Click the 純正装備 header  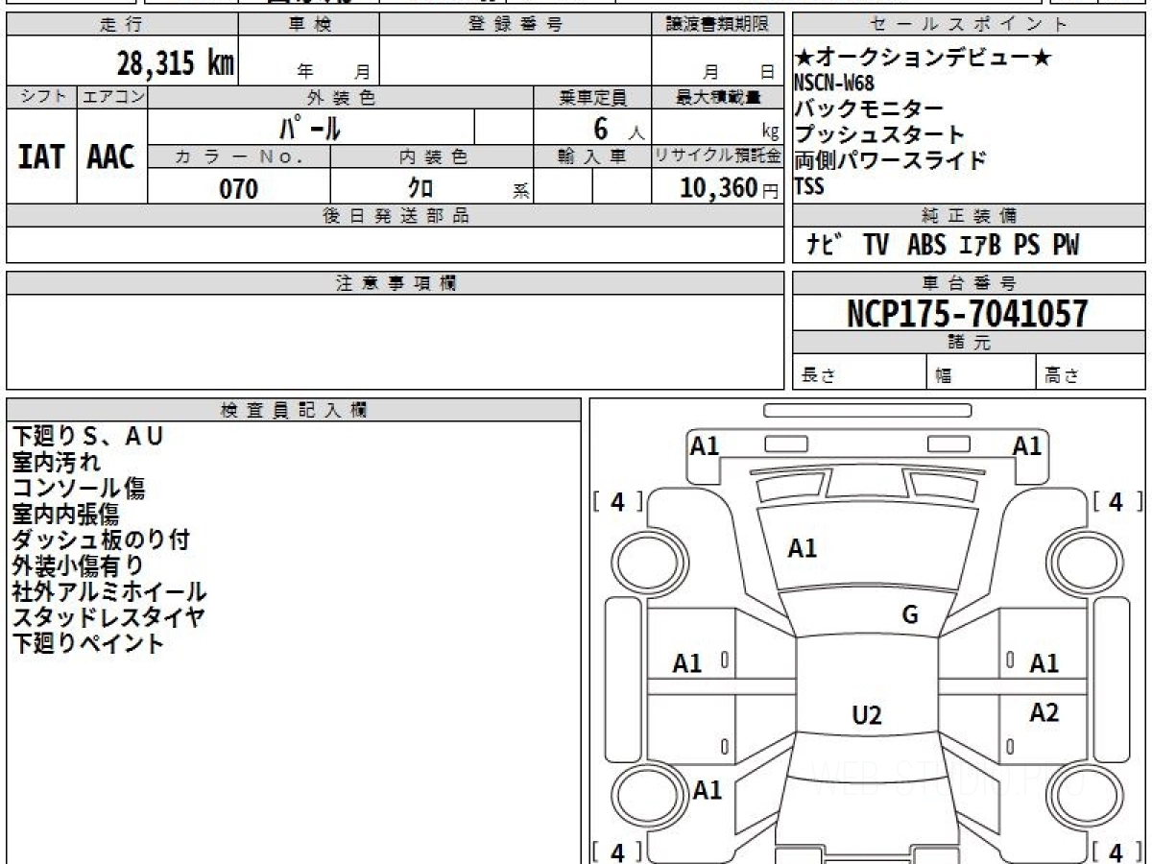pyautogui.click(x=969, y=216)
